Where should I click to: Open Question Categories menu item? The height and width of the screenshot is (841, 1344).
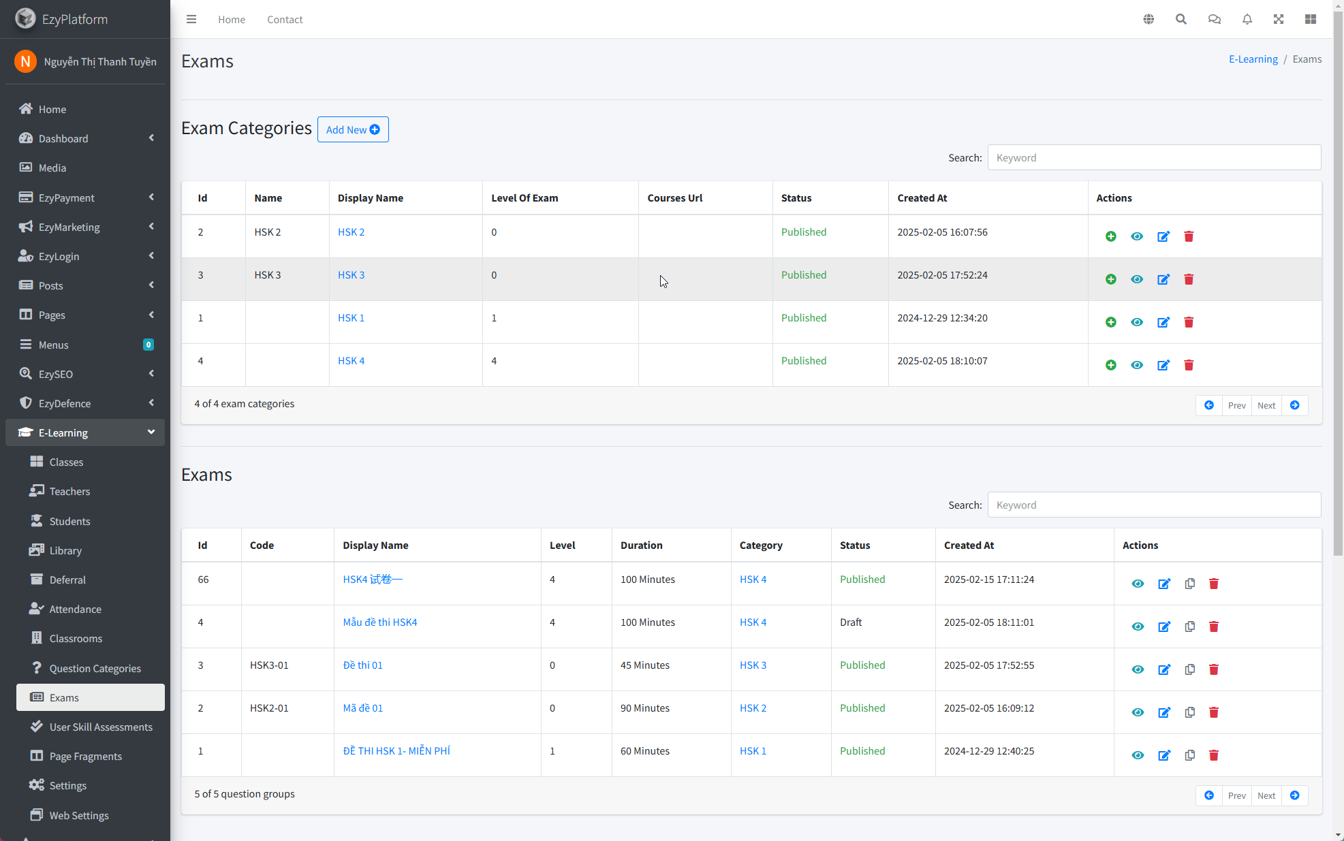(x=91, y=668)
